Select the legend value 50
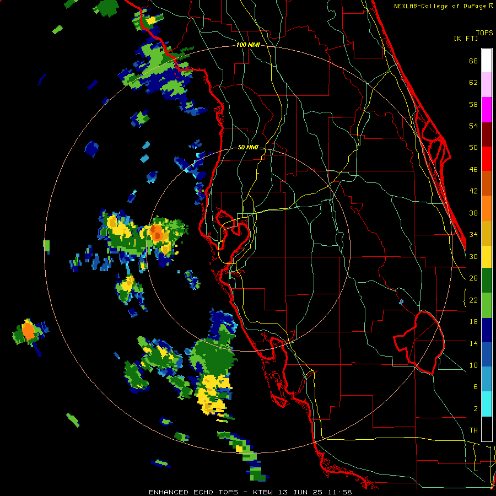This screenshot has height=496, width=496. 473,147
